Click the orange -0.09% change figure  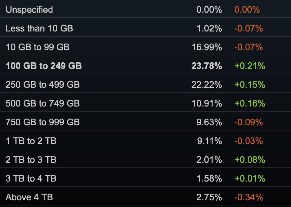point(249,122)
